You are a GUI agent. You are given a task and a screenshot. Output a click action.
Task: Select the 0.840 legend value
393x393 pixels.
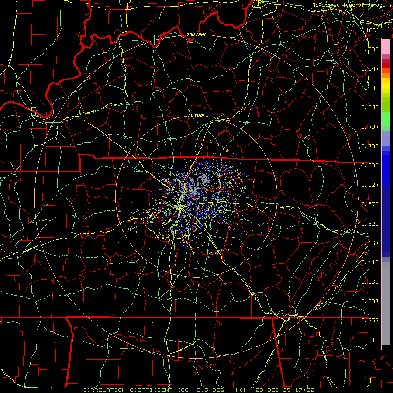pyautogui.click(x=370, y=107)
